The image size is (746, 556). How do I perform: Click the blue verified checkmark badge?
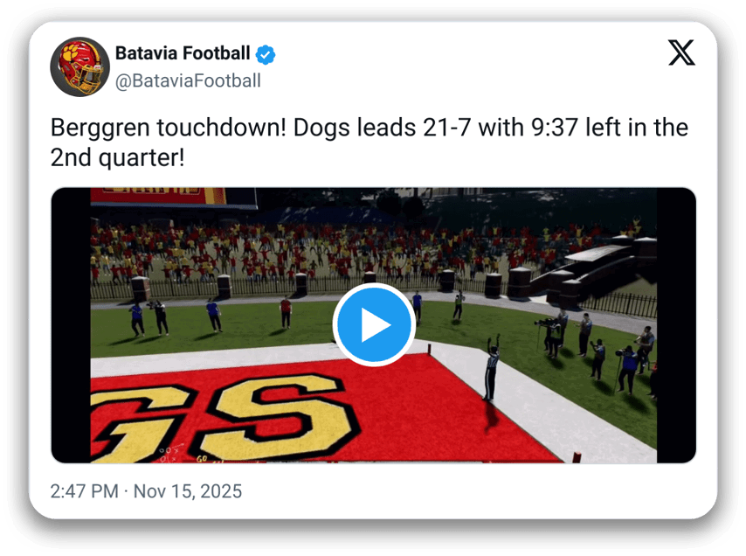(x=265, y=54)
